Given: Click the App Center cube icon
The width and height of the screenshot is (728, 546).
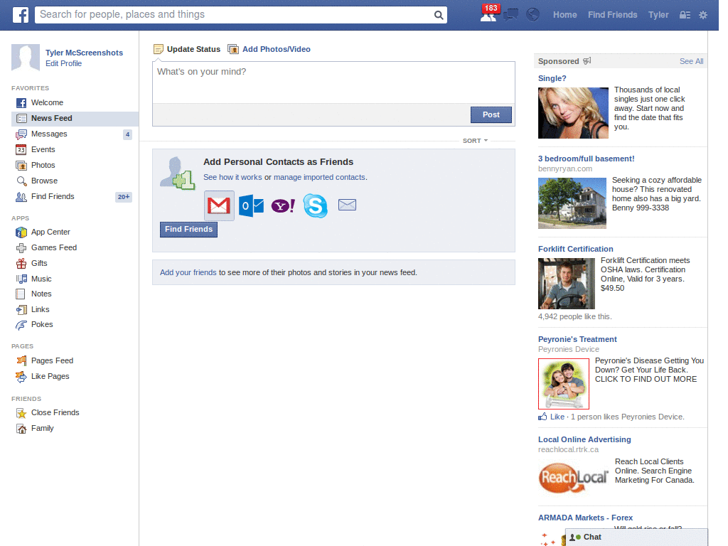Looking at the screenshot, I should (x=21, y=232).
